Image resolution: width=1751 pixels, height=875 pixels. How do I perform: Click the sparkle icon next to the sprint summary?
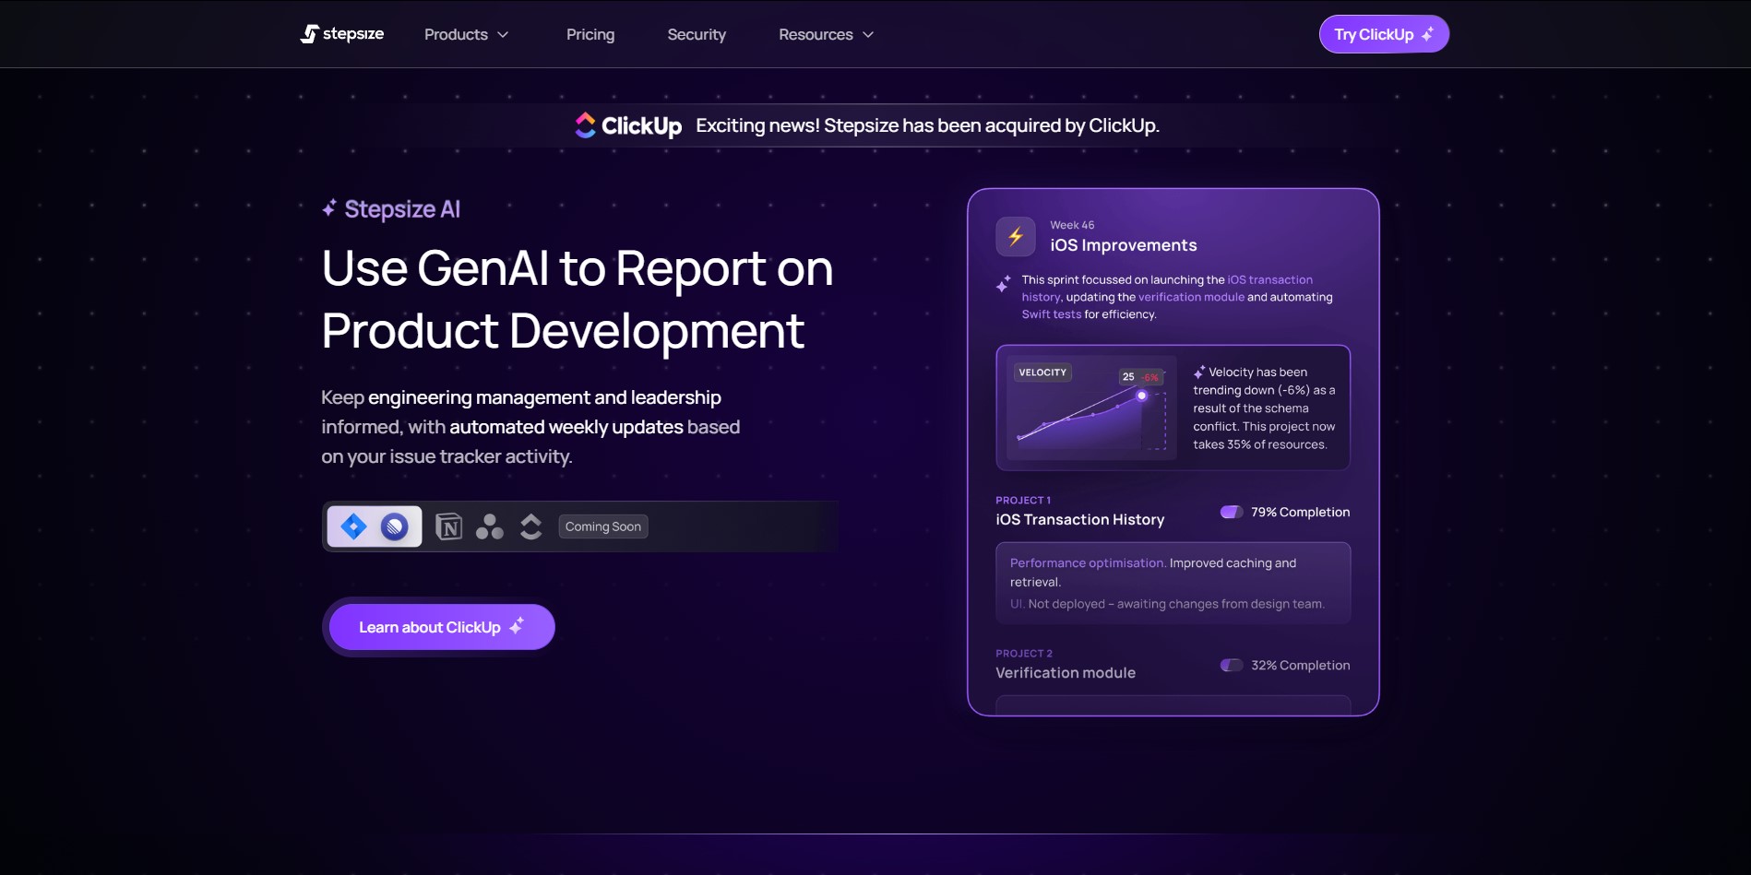tap(1004, 284)
